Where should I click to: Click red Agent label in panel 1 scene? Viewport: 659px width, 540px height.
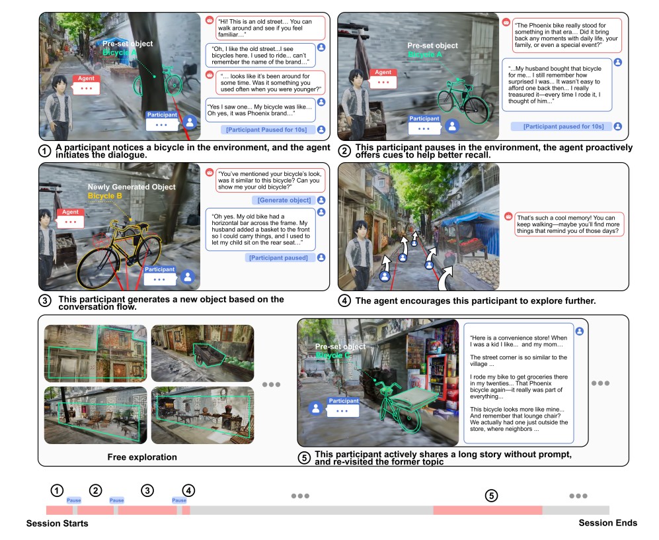tap(86, 78)
